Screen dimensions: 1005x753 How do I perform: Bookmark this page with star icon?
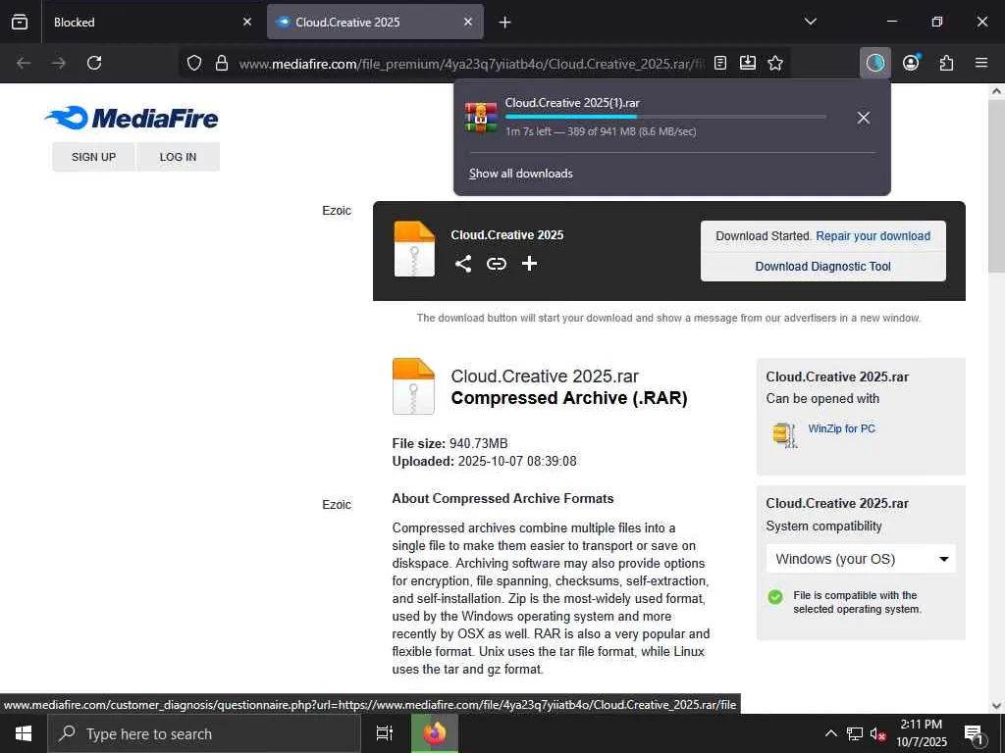click(775, 63)
